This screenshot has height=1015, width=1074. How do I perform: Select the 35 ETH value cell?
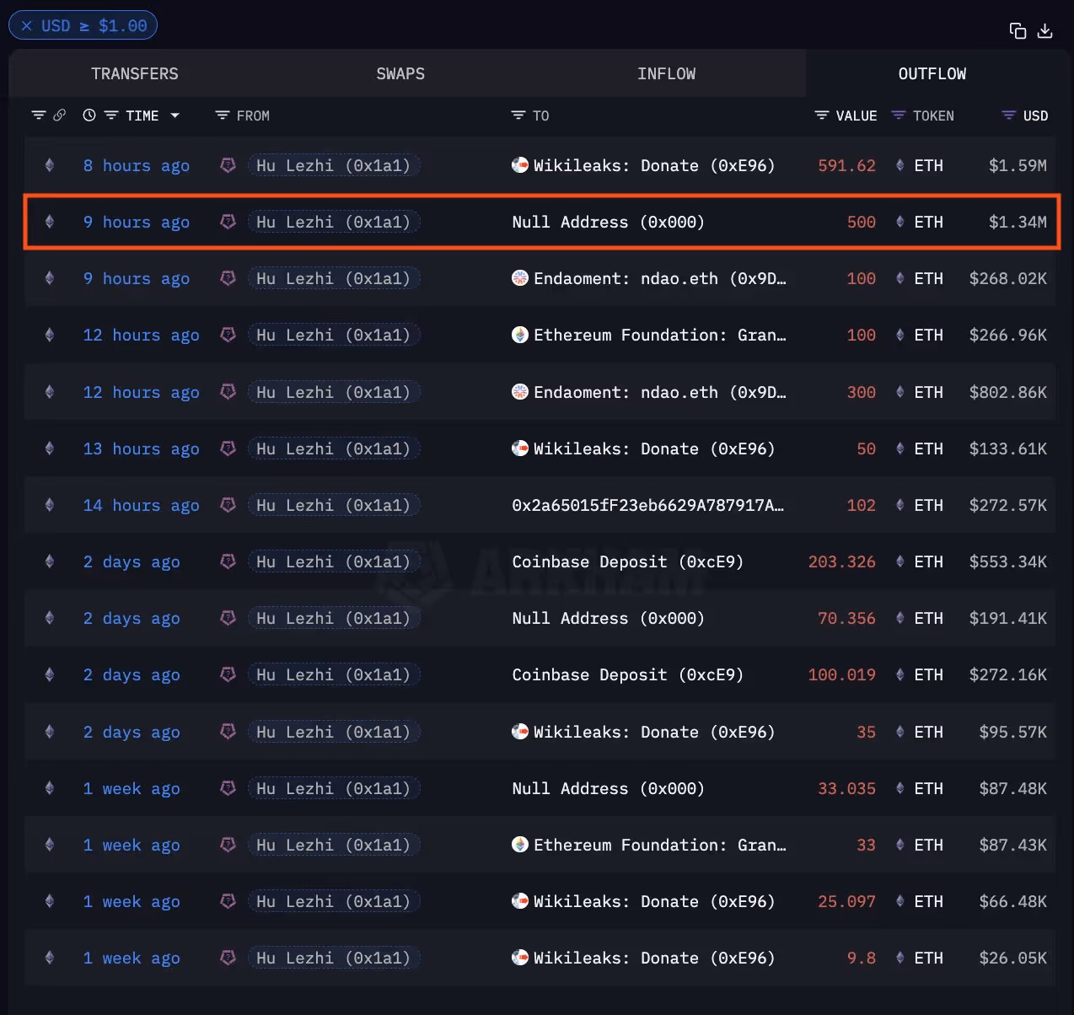[867, 733]
